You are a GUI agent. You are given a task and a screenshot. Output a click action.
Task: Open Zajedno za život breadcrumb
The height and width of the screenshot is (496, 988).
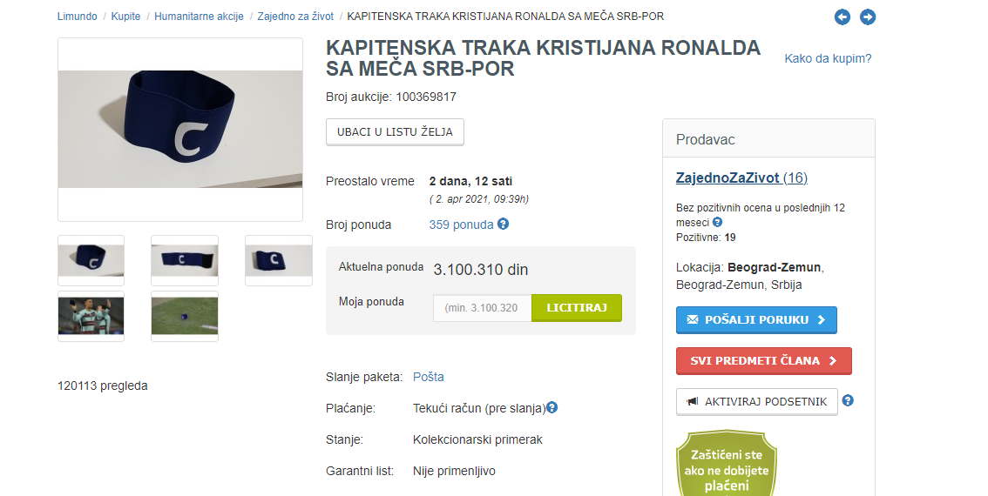[x=294, y=17]
